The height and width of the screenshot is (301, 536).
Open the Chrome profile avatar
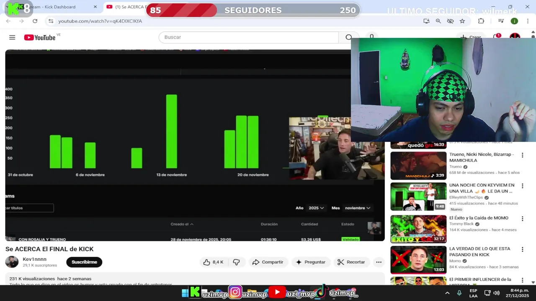click(514, 21)
